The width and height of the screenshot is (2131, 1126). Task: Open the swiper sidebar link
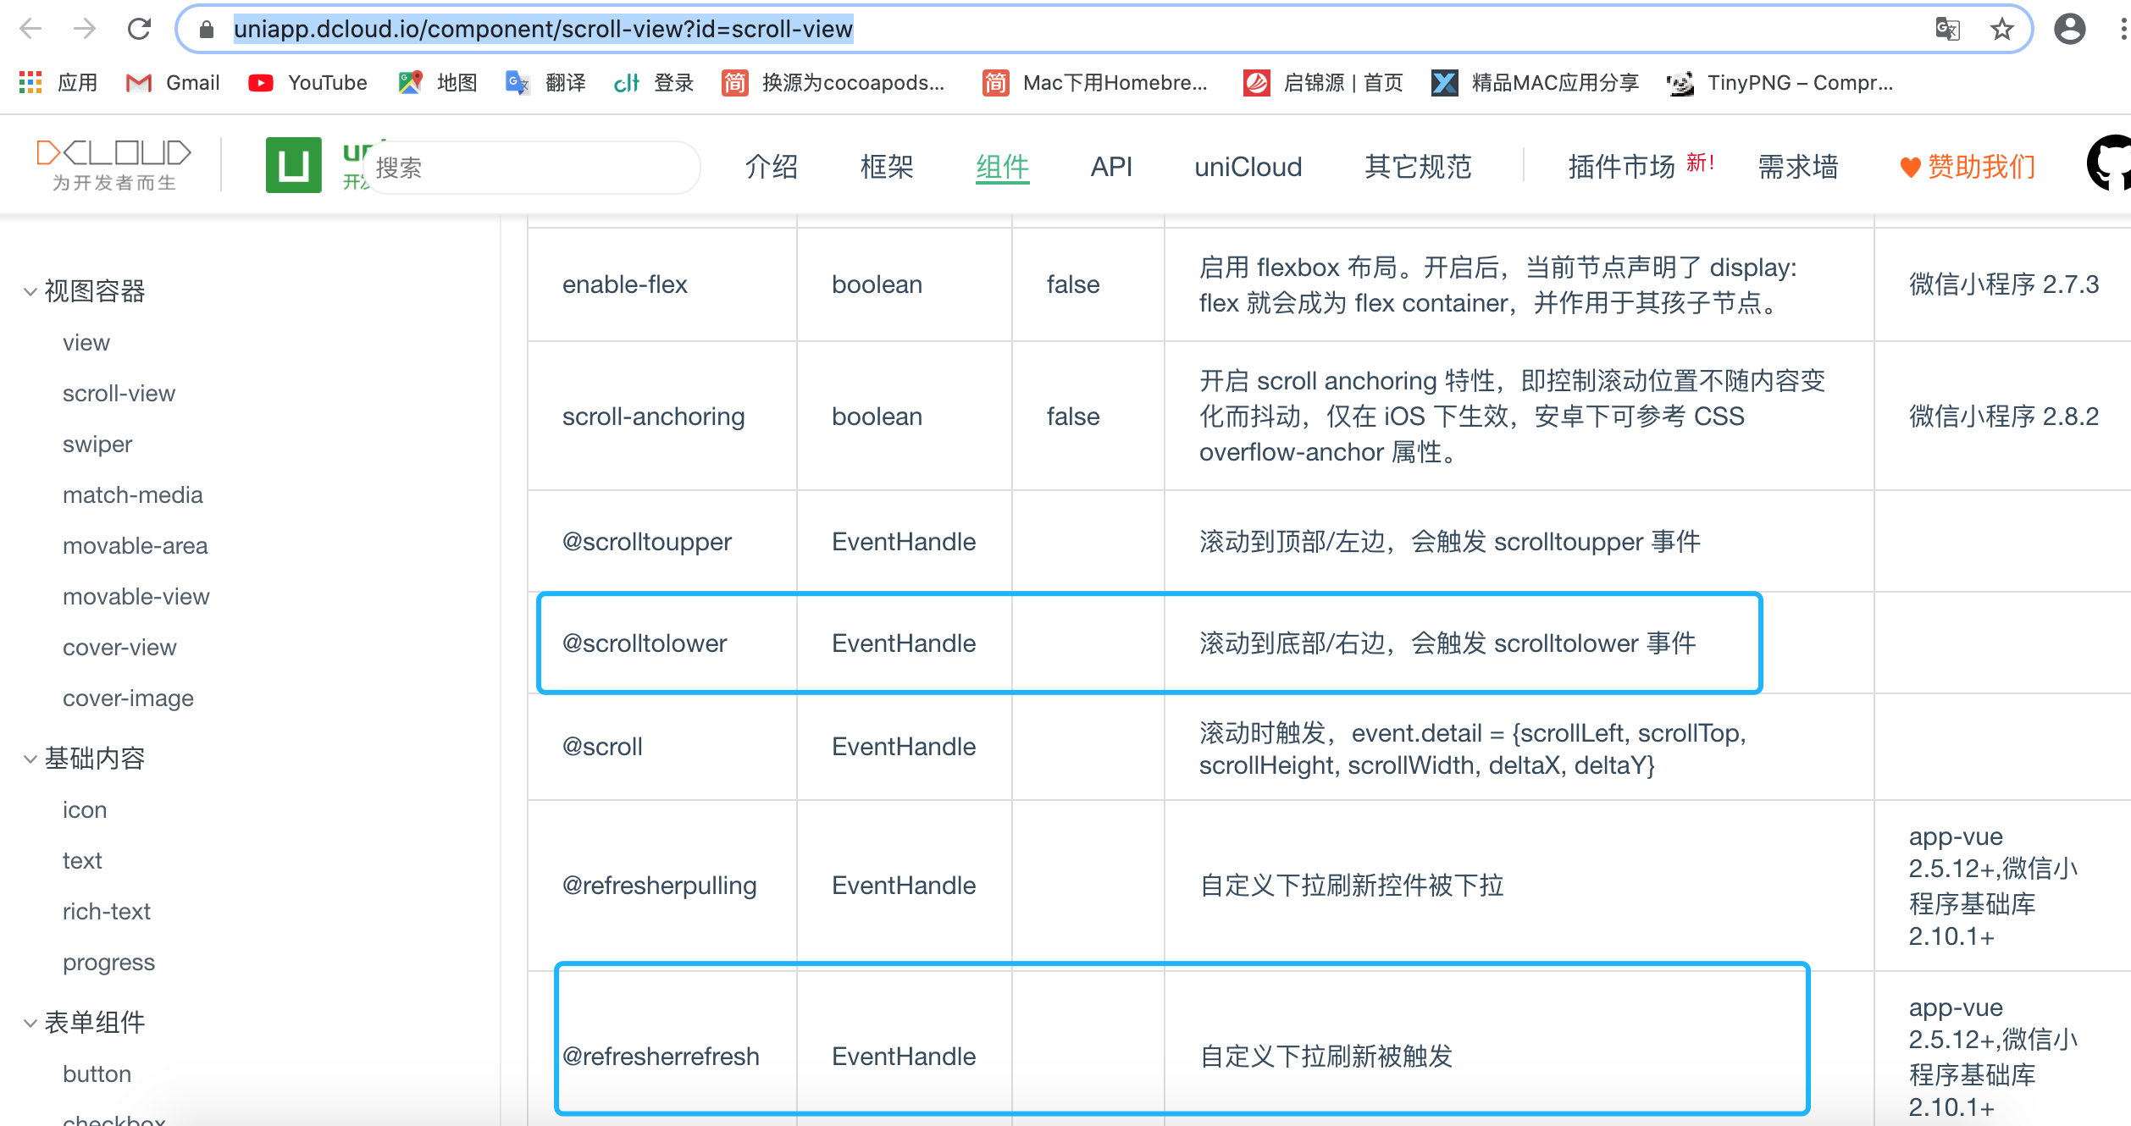click(97, 444)
